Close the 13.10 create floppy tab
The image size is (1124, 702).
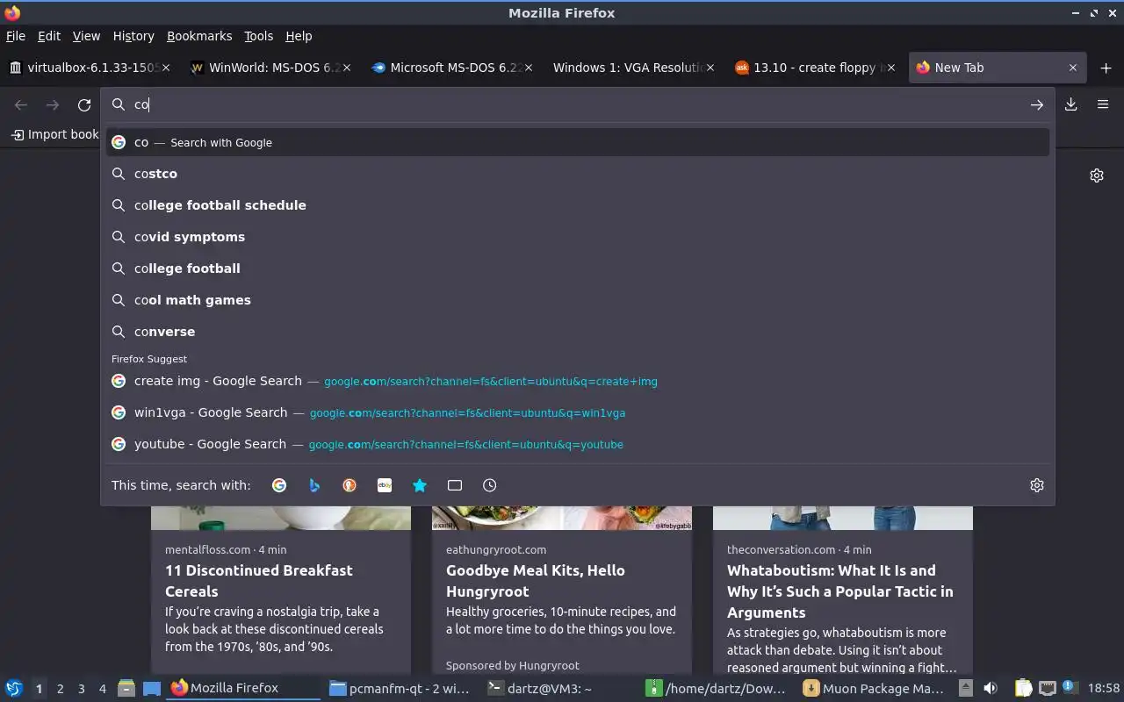pos(891,68)
